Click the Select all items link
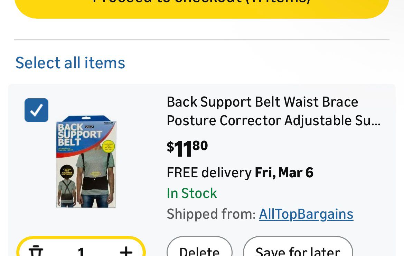Image resolution: width=404 pixels, height=256 pixels. click(70, 63)
